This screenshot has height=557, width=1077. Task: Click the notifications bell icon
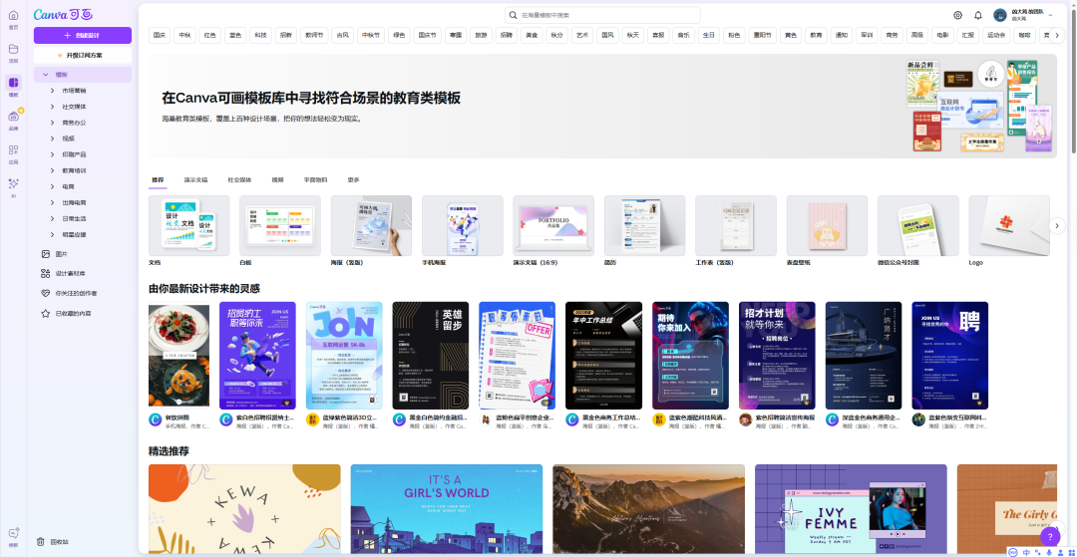pyautogui.click(x=978, y=15)
